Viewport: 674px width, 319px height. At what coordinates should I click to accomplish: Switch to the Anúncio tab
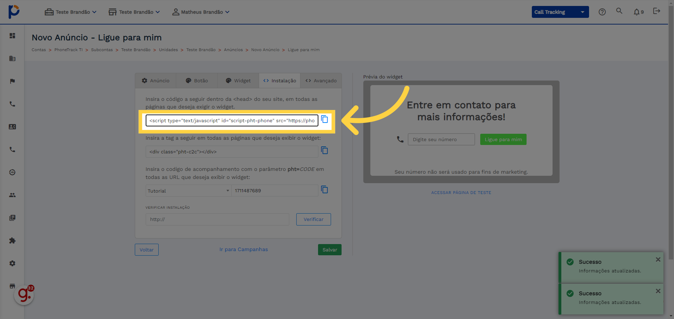[156, 81]
